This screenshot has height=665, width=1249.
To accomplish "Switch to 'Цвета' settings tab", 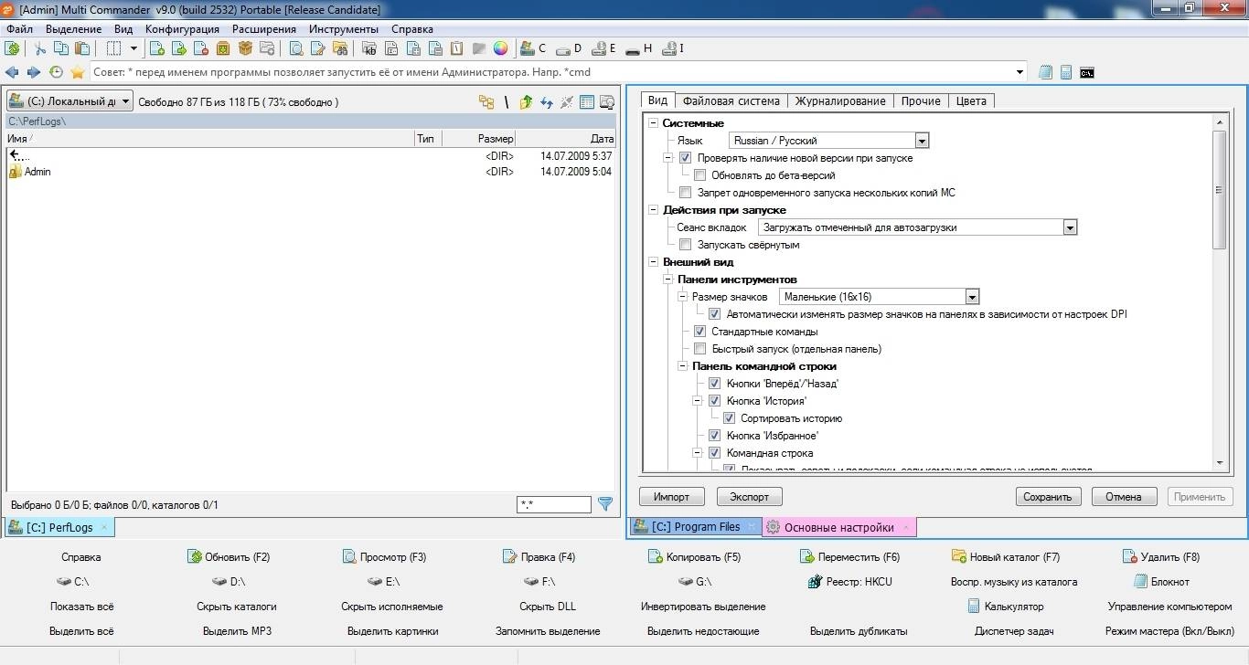I will point(971,100).
